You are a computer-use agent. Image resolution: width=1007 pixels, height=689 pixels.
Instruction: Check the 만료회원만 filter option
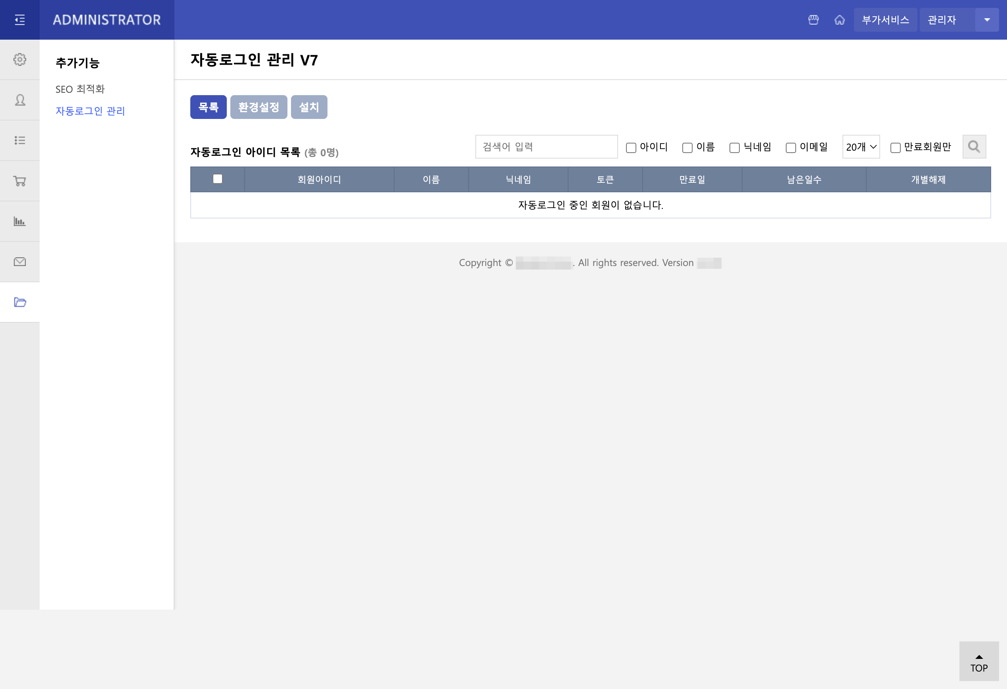pos(895,147)
